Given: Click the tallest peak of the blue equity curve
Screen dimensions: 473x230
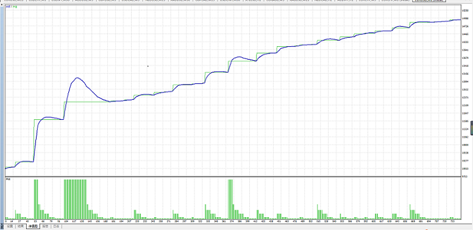Looking at the screenshot, I should click(77, 78).
